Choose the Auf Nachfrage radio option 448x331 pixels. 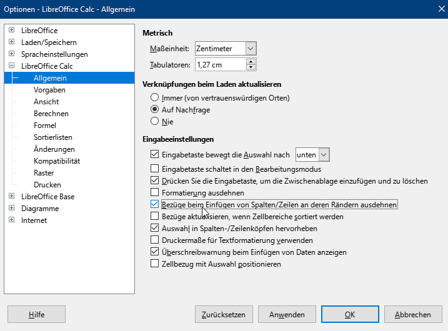[x=154, y=109]
